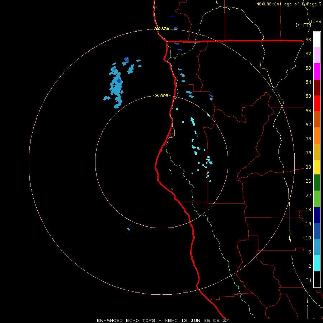The image size is (323, 323).
Task: Click legend value '62'
Action: 308,54
